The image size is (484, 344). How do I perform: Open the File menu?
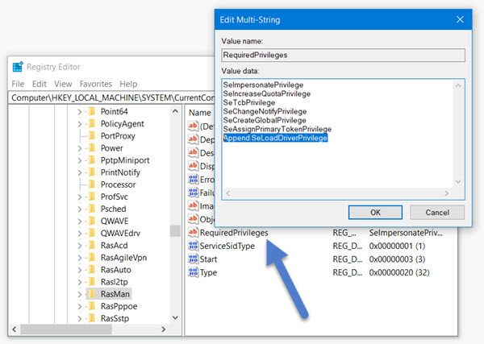tap(18, 84)
